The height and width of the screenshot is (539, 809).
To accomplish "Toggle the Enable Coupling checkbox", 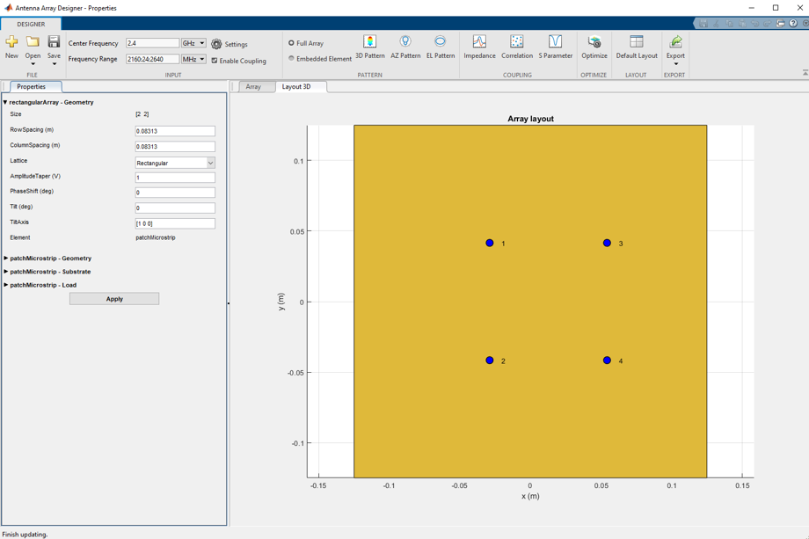I will pos(214,61).
